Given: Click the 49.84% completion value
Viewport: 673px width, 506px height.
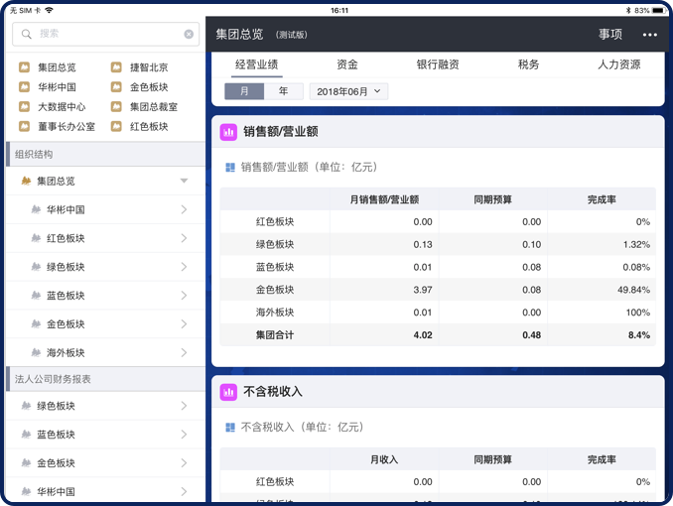Looking at the screenshot, I should [x=633, y=290].
